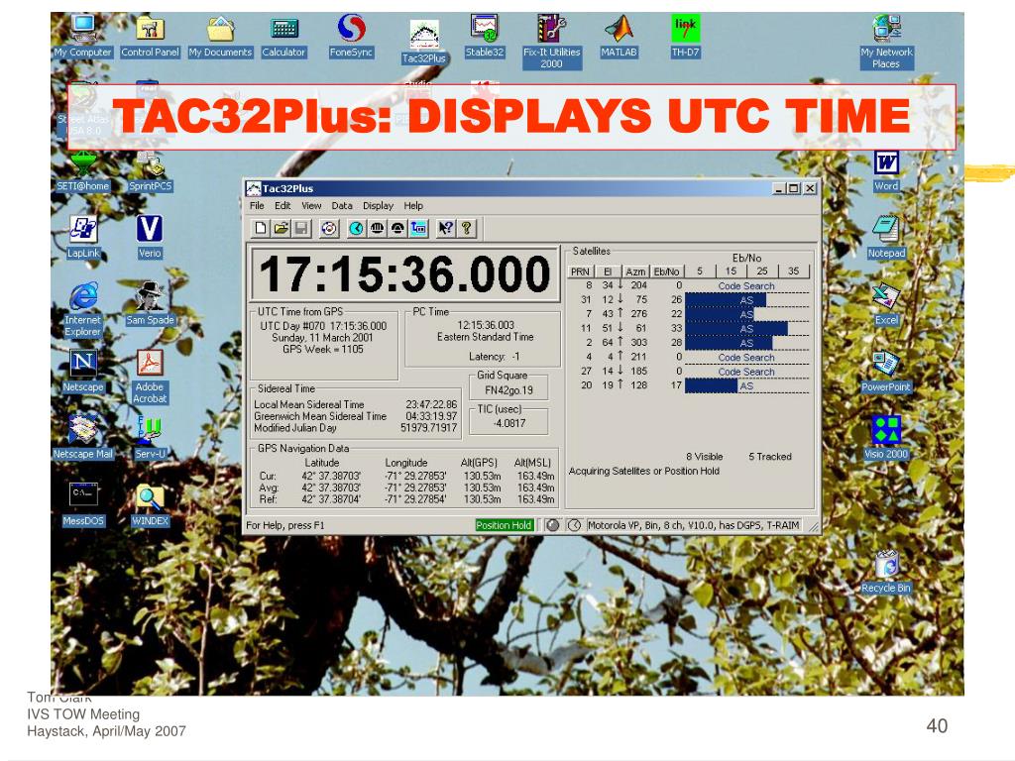
Task: Open the Edit menu in Tac32Plus
Action: tap(282, 205)
